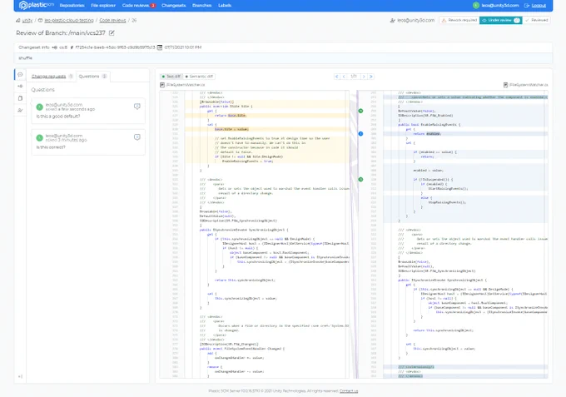The image size is (566, 397).
Task: Click the left FileSystemWatcher.cs file icon
Action: (162, 85)
